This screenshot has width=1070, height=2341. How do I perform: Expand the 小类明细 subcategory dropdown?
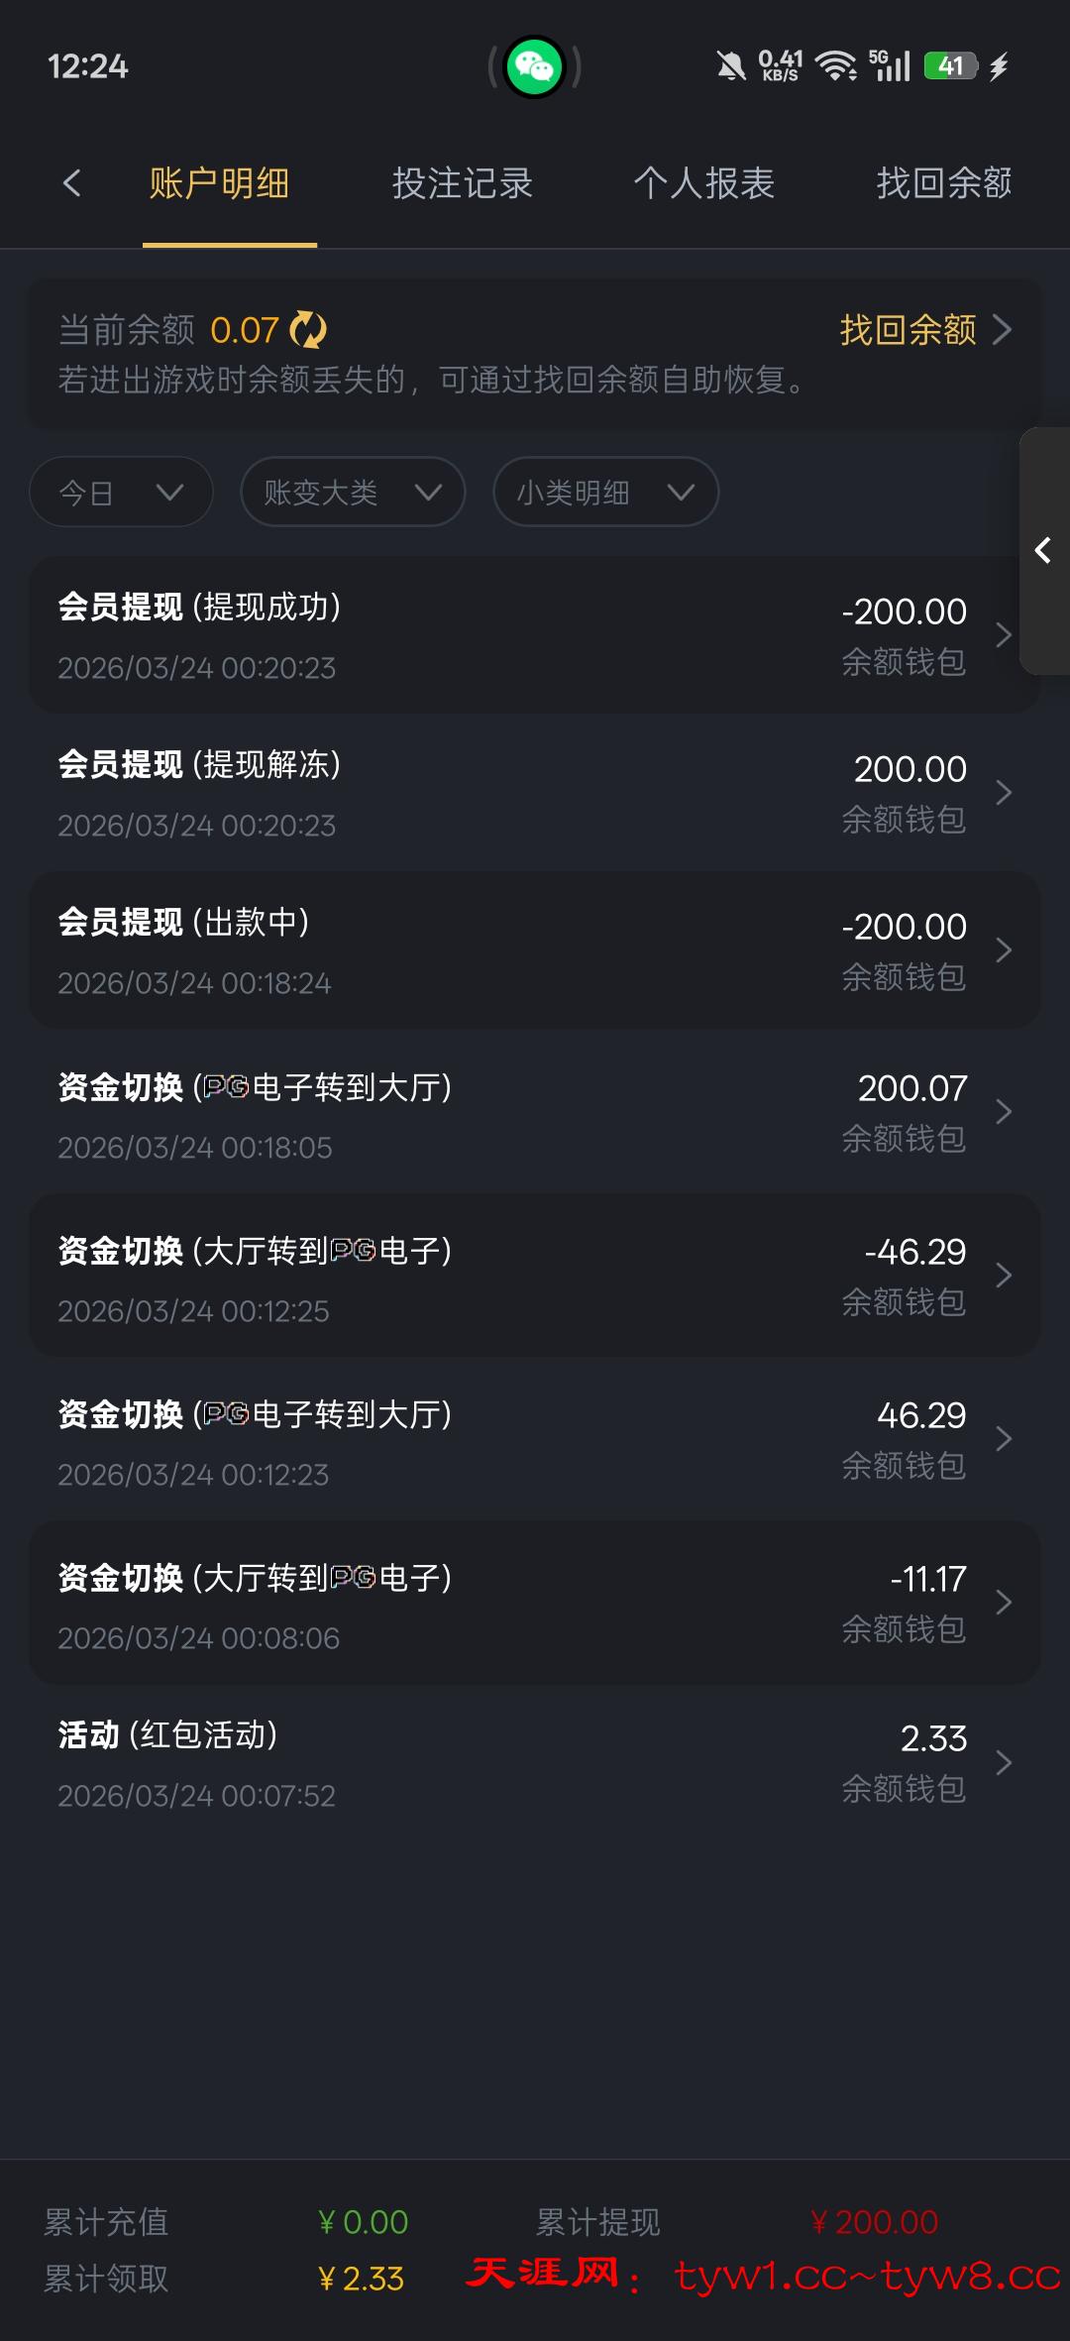click(x=605, y=492)
